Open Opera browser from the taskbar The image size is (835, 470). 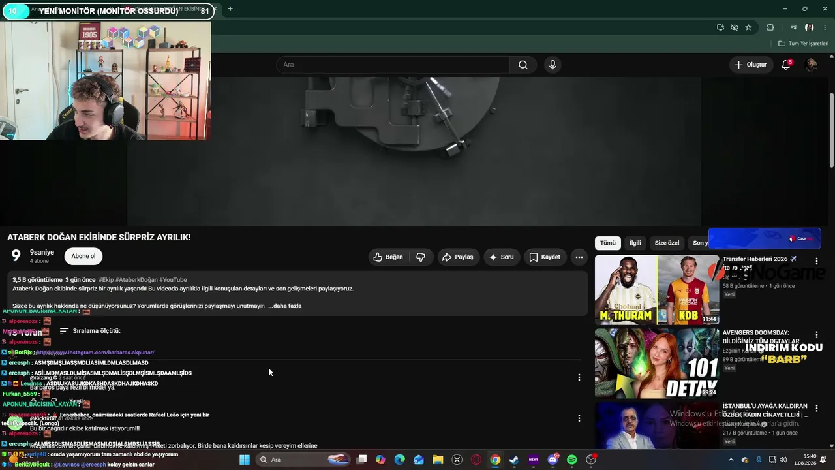(x=476, y=460)
